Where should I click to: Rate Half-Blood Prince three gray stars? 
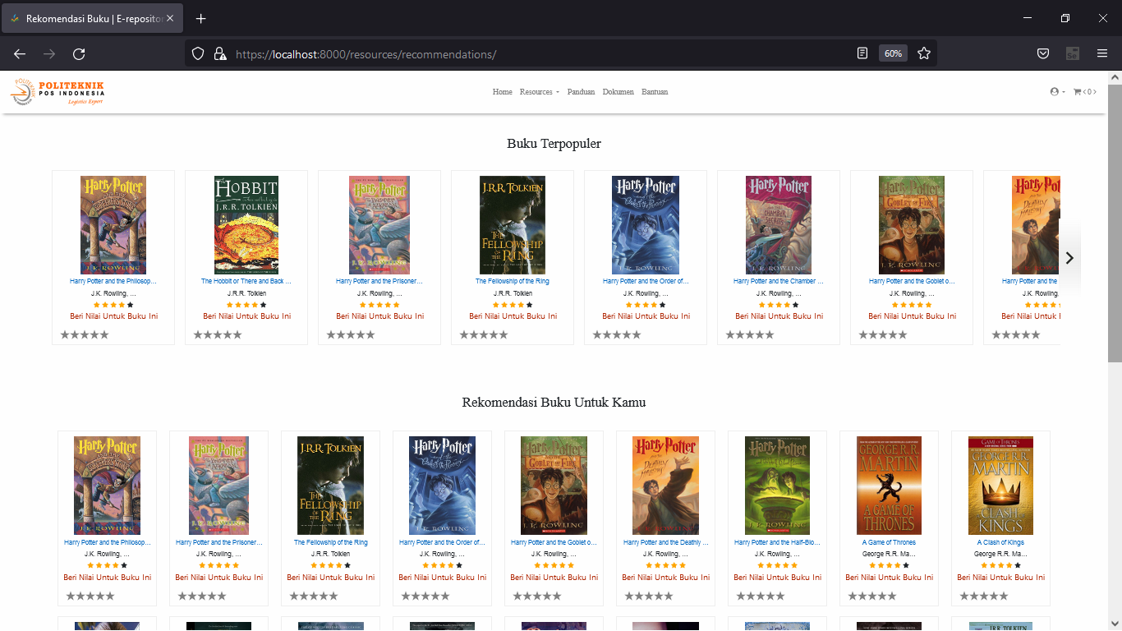[x=761, y=596]
